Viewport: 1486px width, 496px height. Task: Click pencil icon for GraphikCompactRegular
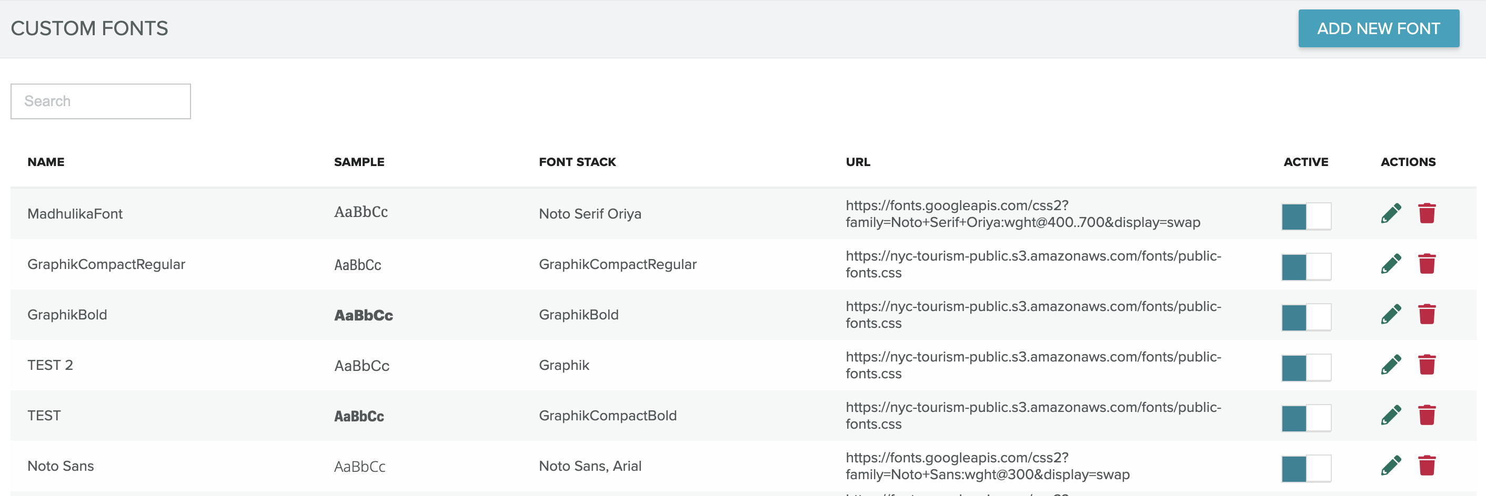(x=1391, y=264)
